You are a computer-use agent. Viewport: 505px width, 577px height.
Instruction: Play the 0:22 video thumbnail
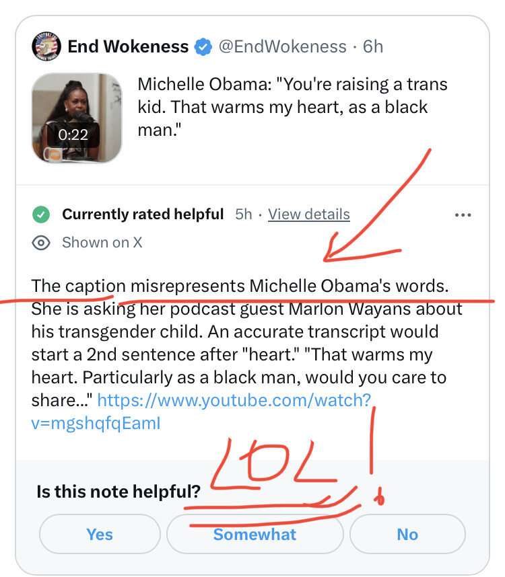pyautogui.click(x=77, y=118)
